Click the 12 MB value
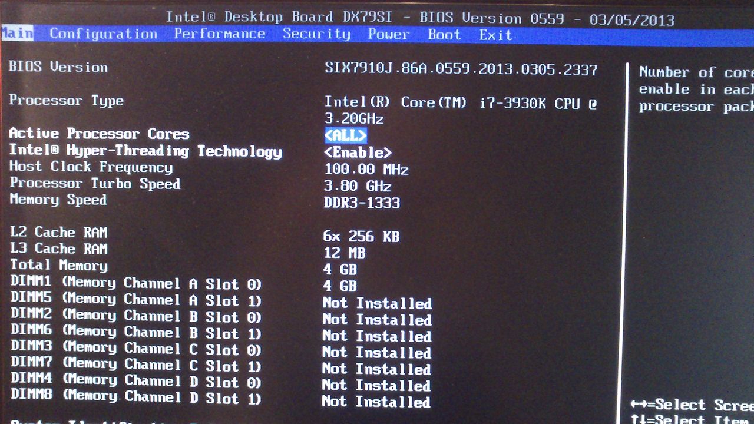 [345, 253]
